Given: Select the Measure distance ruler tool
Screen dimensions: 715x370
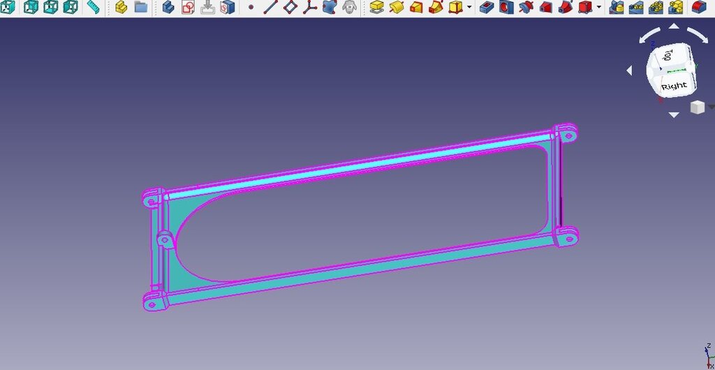Looking at the screenshot, I should pos(93,8).
